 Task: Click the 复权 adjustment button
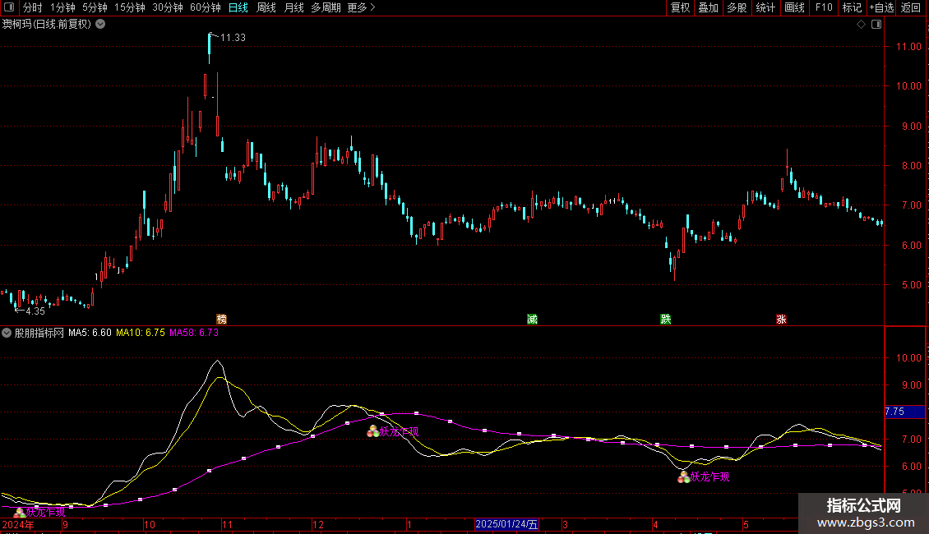coord(680,7)
